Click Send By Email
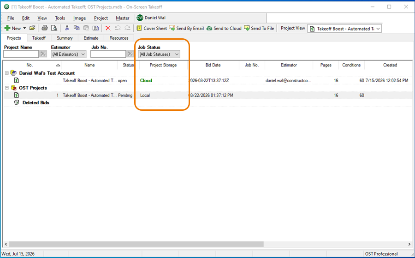 point(187,28)
